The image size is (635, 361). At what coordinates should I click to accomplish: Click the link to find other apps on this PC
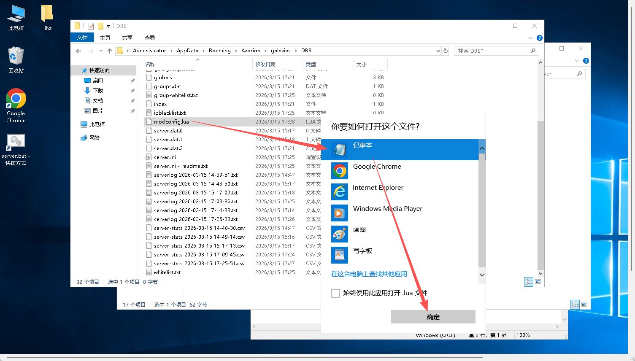click(369, 274)
